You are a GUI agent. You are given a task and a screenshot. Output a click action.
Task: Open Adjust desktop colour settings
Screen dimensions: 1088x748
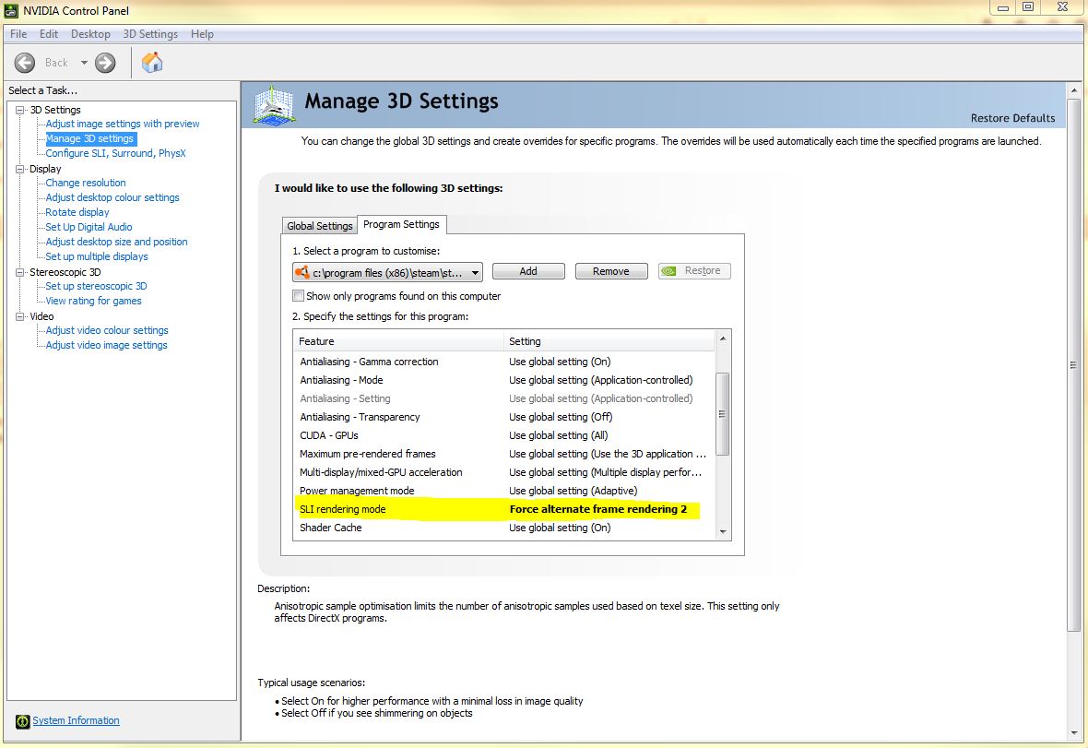[x=112, y=197]
